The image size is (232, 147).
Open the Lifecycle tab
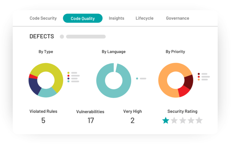coord(144,18)
